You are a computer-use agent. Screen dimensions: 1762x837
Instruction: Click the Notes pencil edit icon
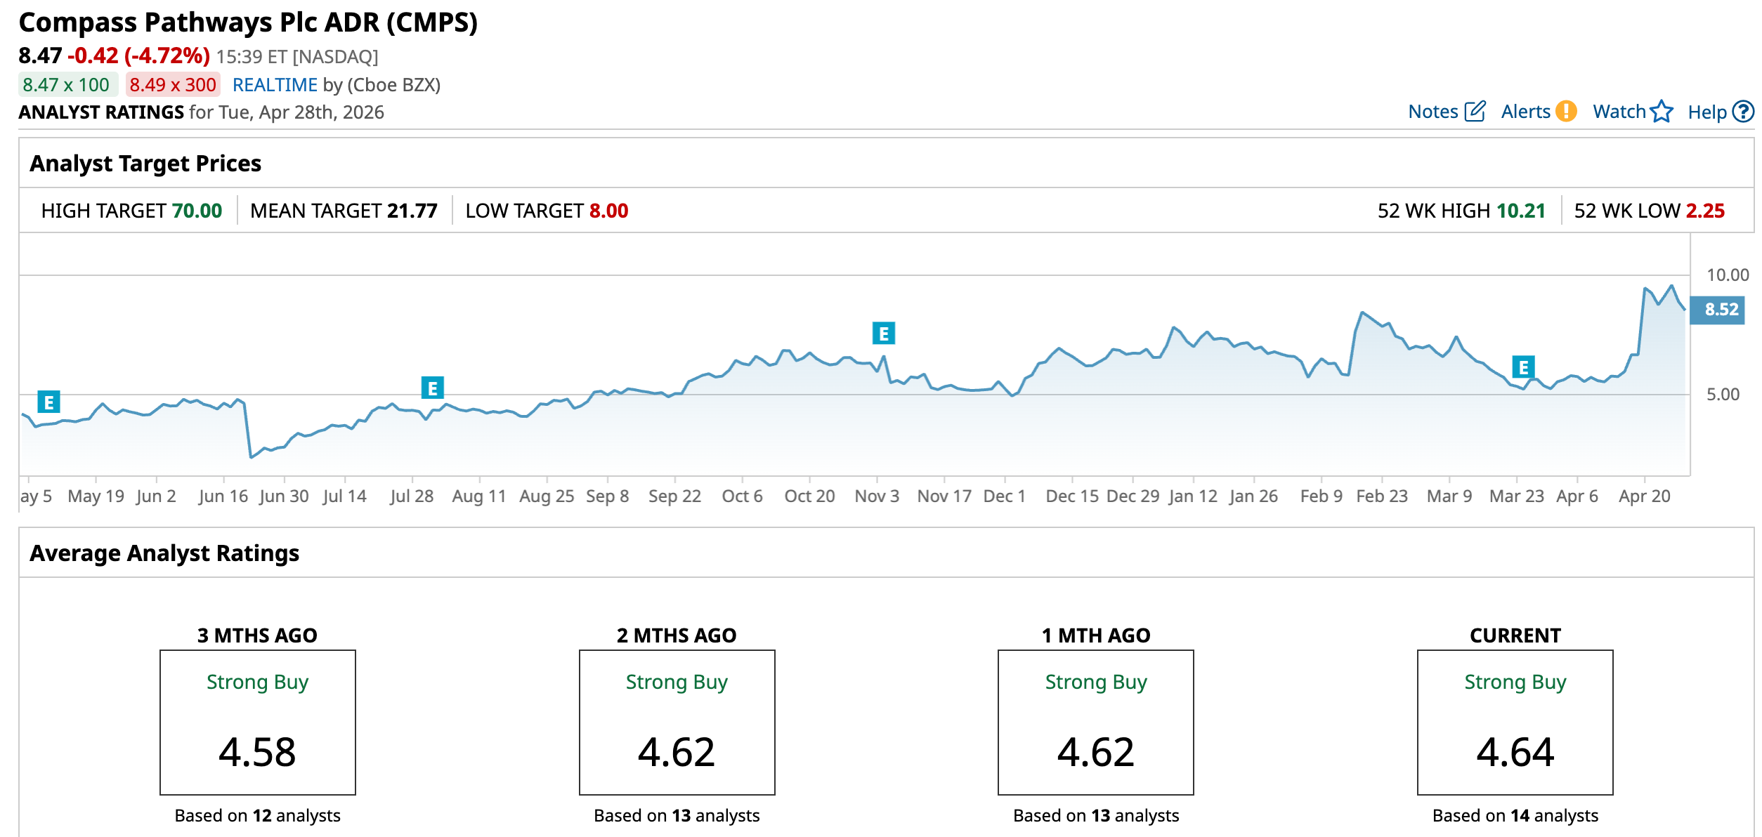click(x=1475, y=112)
